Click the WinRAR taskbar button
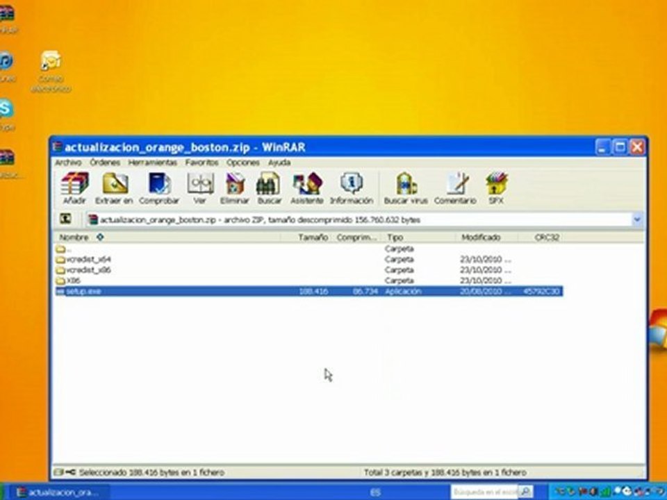Viewport: 667px width, 500px height. (60, 492)
